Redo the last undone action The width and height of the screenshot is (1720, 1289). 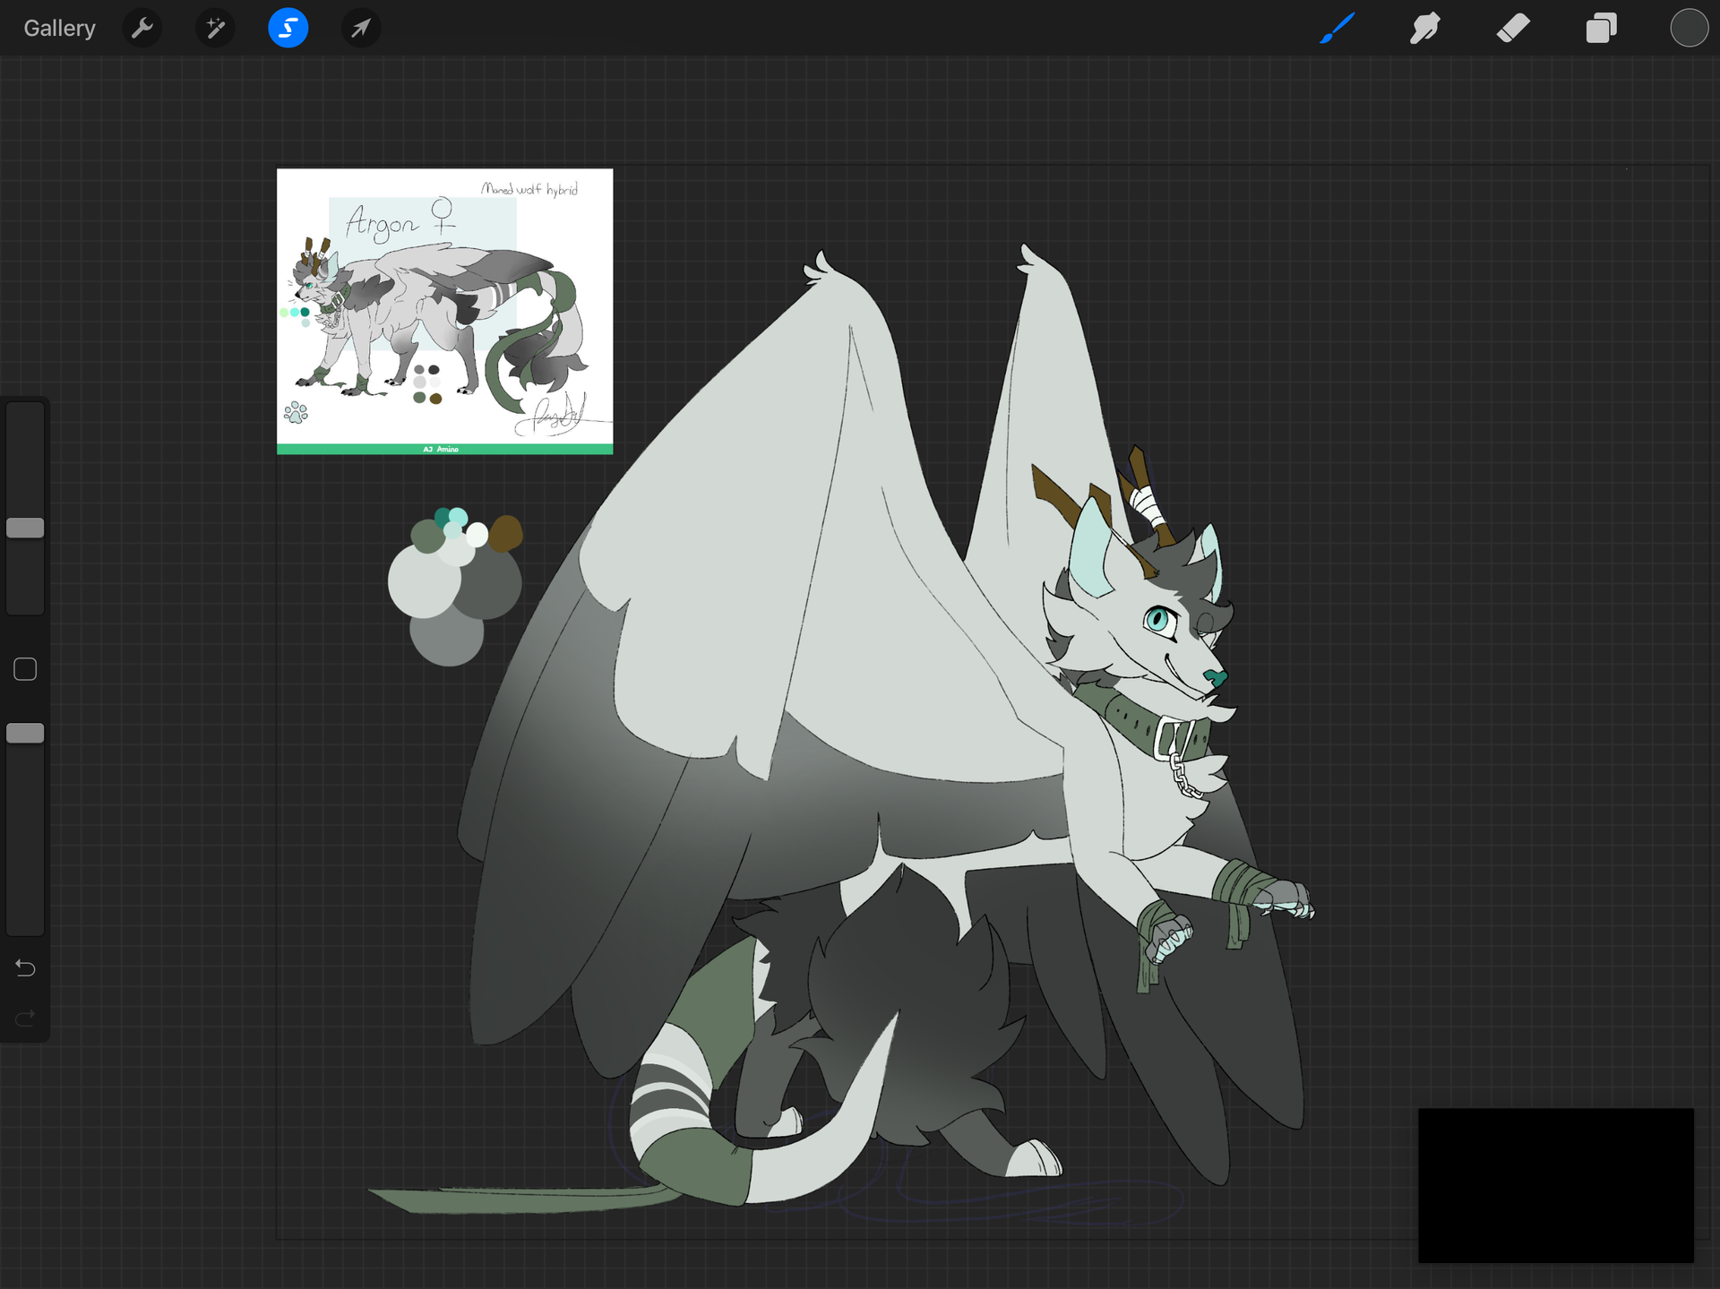(x=25, y=1018)
